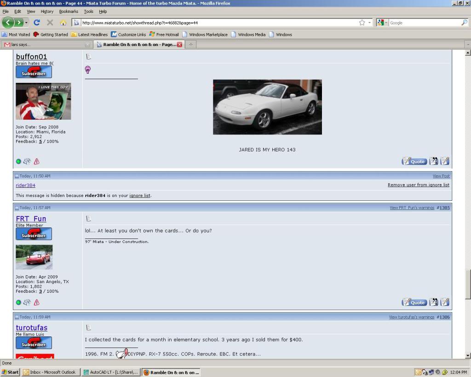471x377 pixels.
Task: Open the Bookmarks menu
Action: tap(69, 11)
